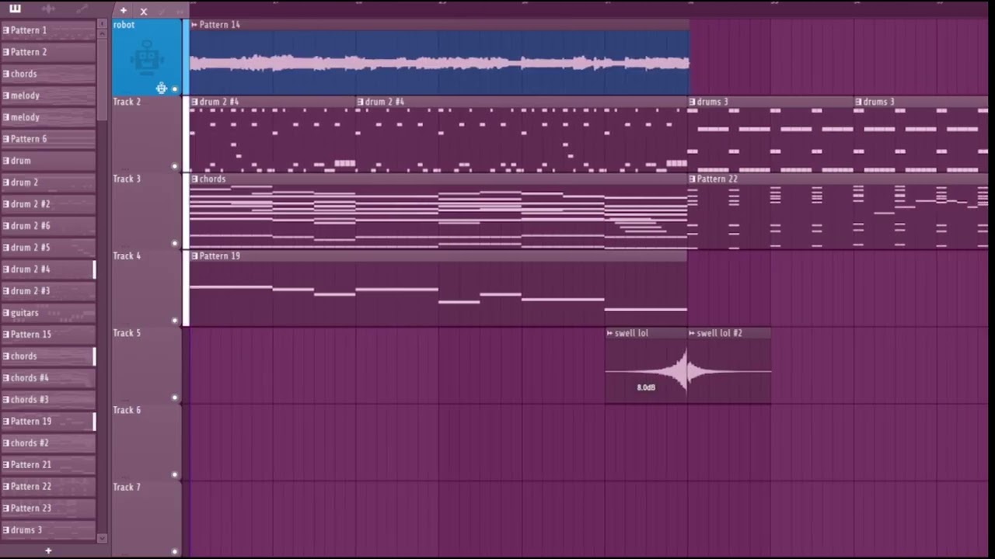Select Pattern 6 in the pattern list

(48, 139)
